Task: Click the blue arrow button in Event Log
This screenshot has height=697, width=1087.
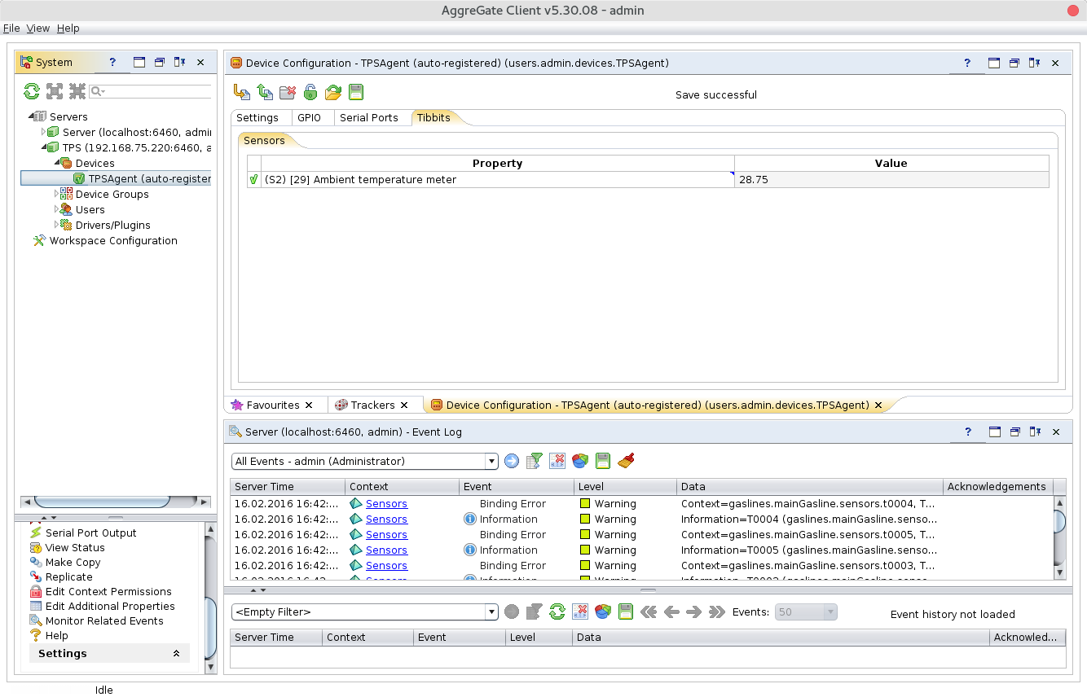Action: click(x=512, y=461)
